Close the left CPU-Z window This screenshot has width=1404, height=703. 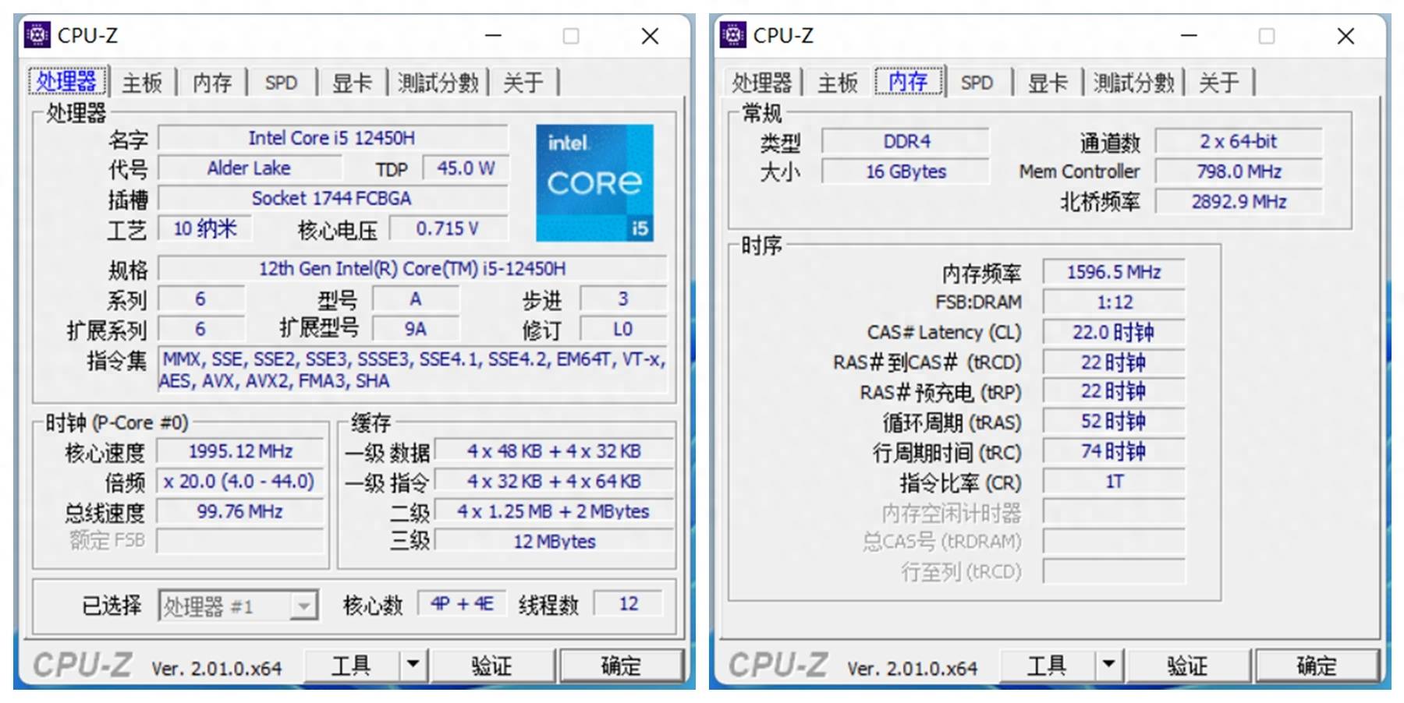click(650, 36)
